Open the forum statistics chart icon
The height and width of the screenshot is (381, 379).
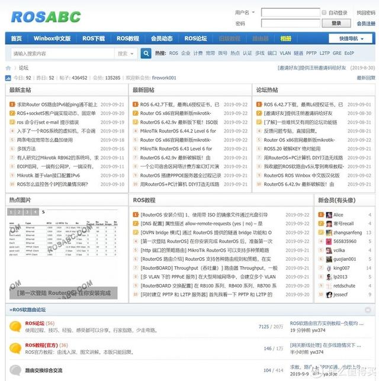click(8, 78)
